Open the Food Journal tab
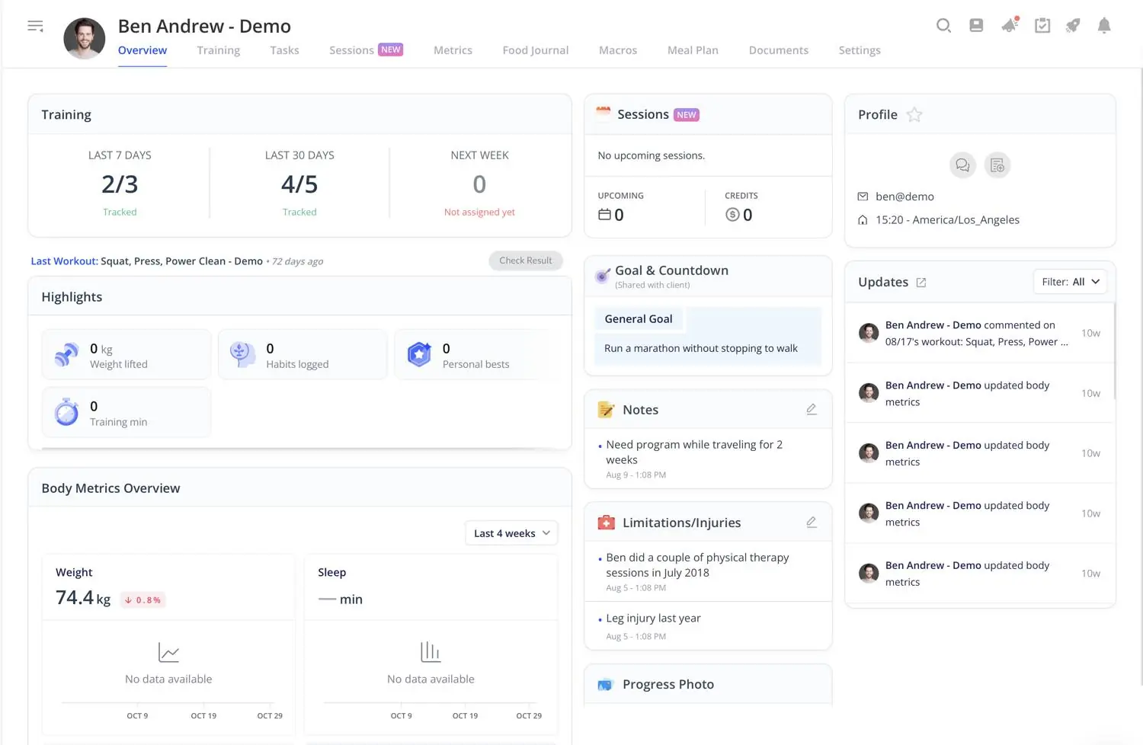 coord(536,50)
